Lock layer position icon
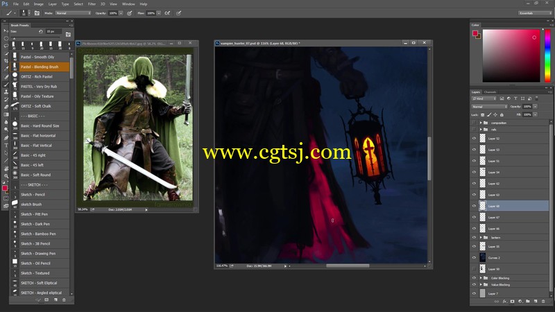 [495, 114]
